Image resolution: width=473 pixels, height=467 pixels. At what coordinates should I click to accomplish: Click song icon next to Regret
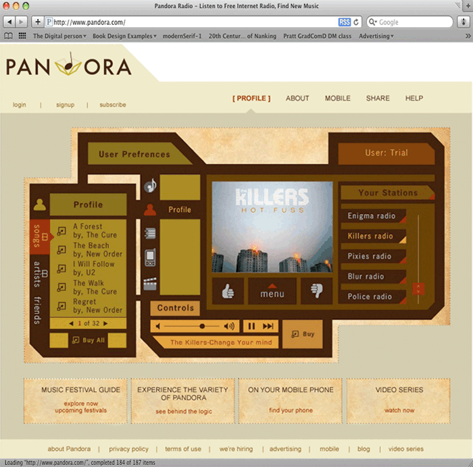click(x=61, y=306)
